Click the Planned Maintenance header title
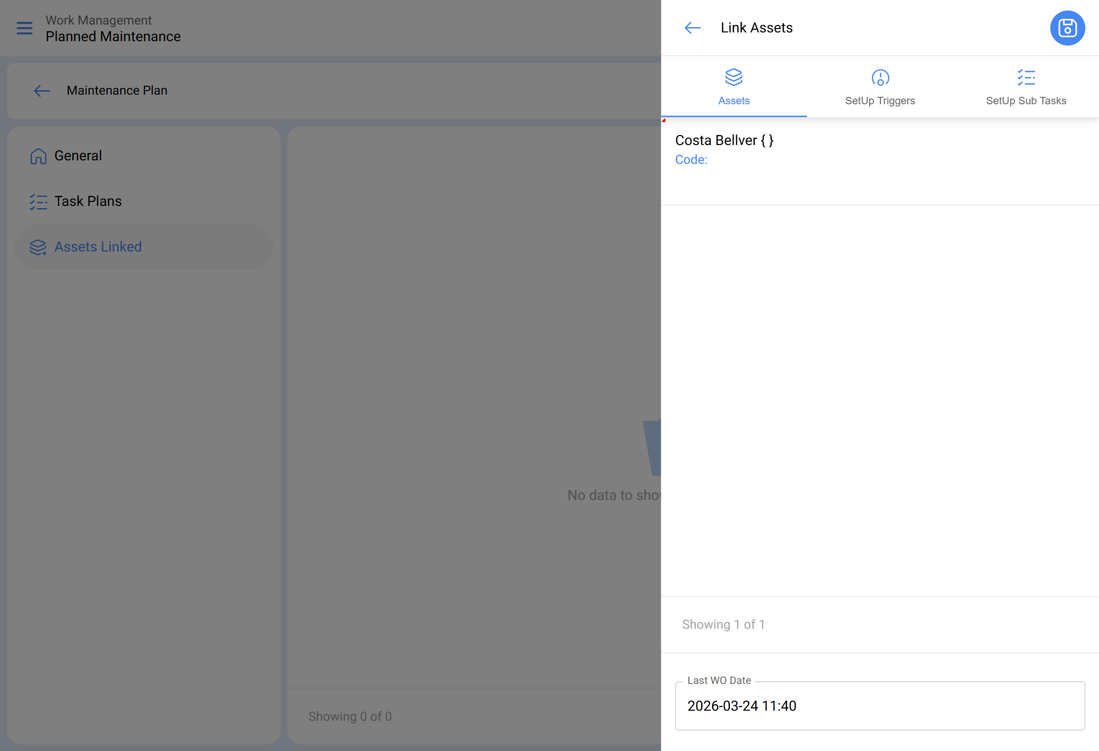This screenshot has height=751, width=1099. point(113,36)
